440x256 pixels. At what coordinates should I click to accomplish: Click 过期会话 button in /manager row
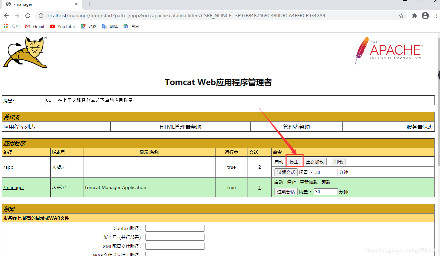pyautogui.click(x=286, y=192)
